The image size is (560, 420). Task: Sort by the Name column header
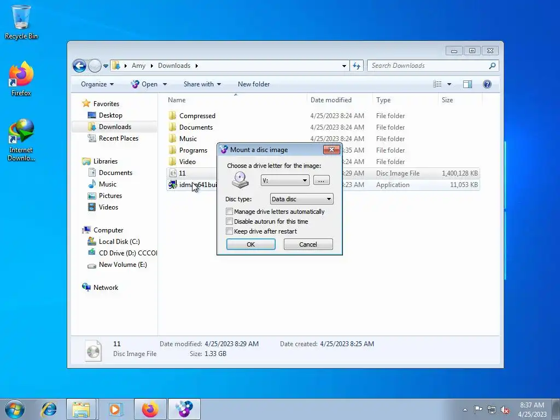point(236,100)
